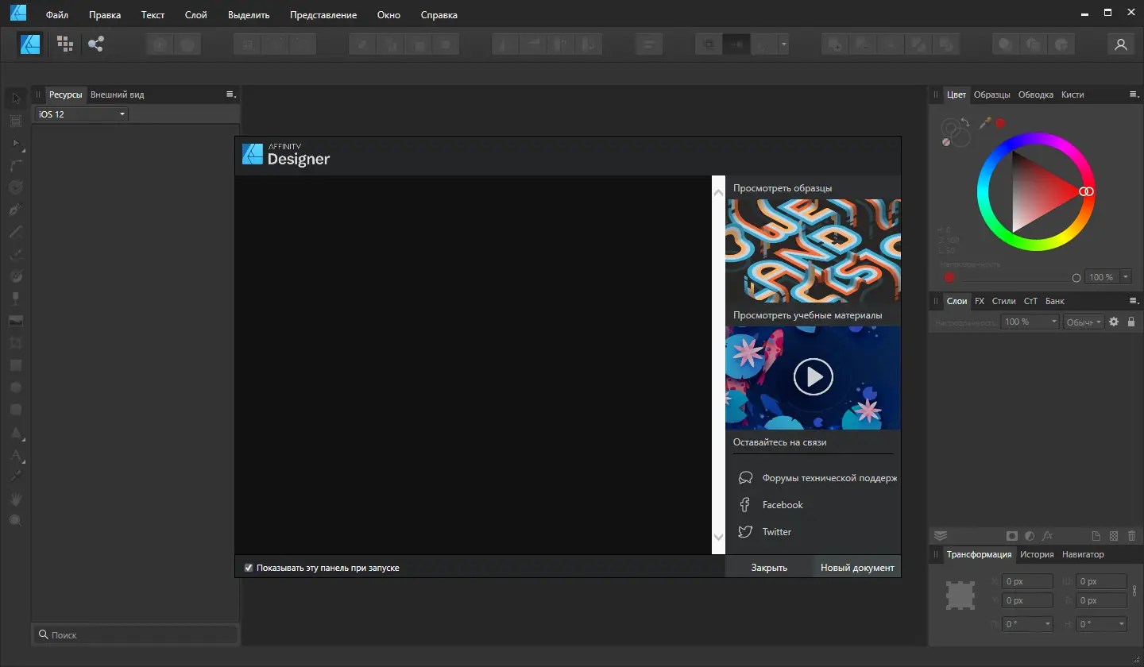Grab the View (hand) tool
Viewport: 1144px width, 667px height.
pyautogui.click(x=15, y=498)
